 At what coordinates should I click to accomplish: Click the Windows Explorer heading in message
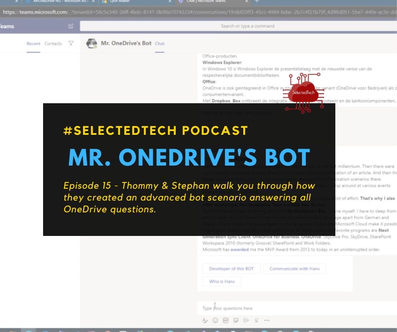pyautogui.click(x=222, y=63)
